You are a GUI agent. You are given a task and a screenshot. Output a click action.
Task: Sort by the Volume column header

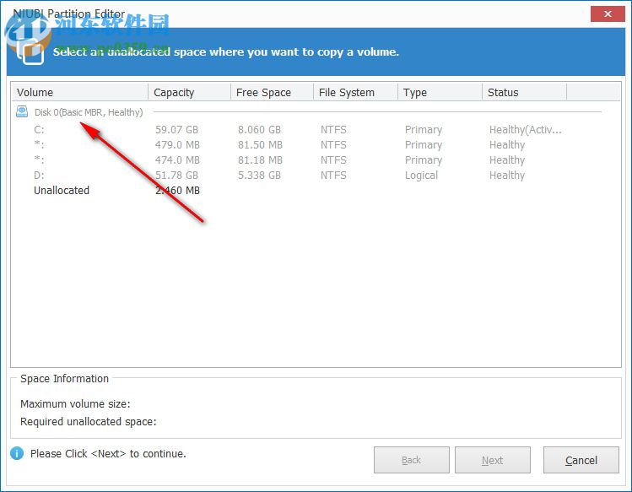(x=80, y=92)
